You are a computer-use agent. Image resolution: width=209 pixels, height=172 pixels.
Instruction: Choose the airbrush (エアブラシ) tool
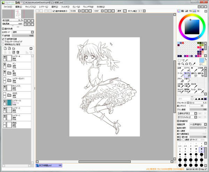[187, 69]
